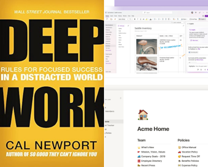Open the Help tab in OneNote
The width and height of the screenshot is (208, 167).
pyautogui.click(x=133, y=16)
